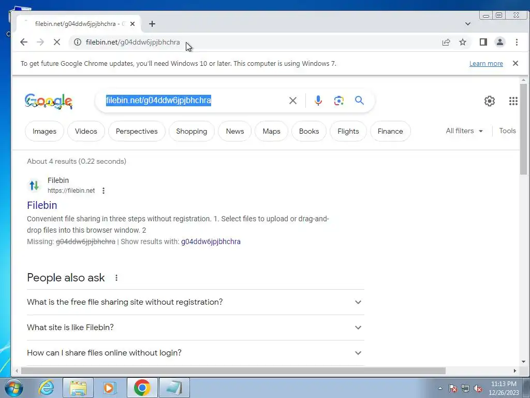The image size is (530, 398).
Task: Open the Filebin result title link
Action: coord(42,205)
